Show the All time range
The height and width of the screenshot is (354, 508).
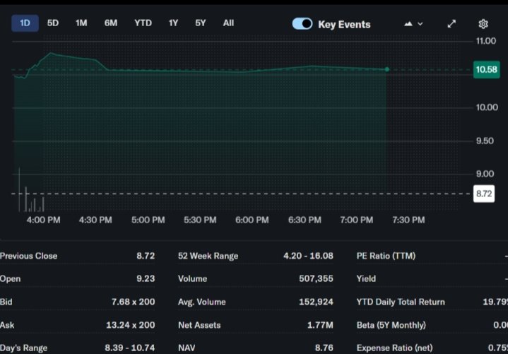228,23
